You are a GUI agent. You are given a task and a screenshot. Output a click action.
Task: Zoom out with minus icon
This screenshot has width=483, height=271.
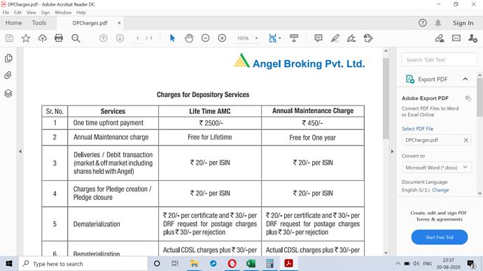[206, 38]
